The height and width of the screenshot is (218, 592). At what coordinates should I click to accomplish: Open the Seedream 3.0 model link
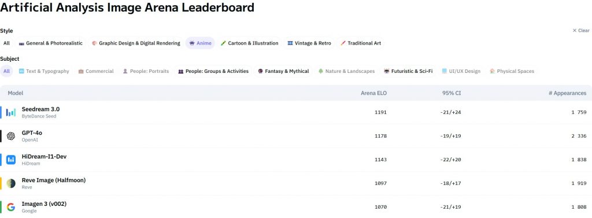(x=40, y=109)
